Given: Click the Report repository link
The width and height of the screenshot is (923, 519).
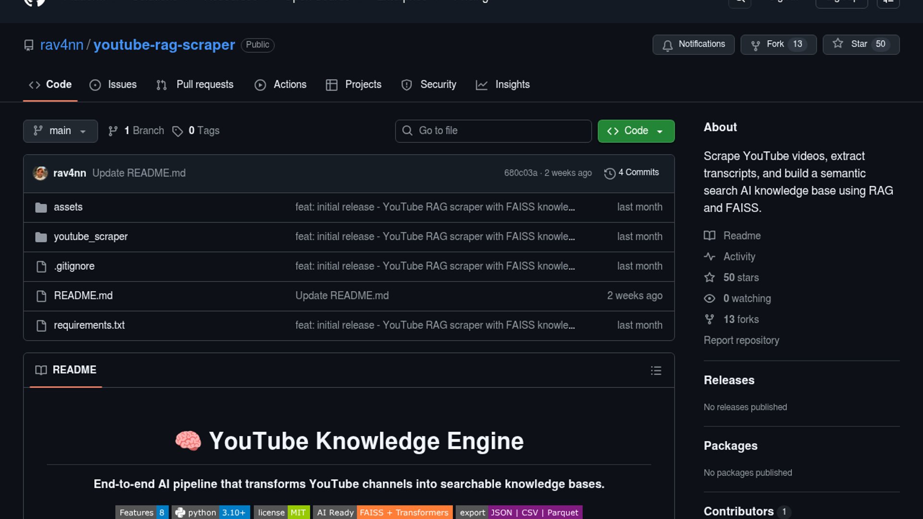Looking at the screenshot, I should [741, 340].
